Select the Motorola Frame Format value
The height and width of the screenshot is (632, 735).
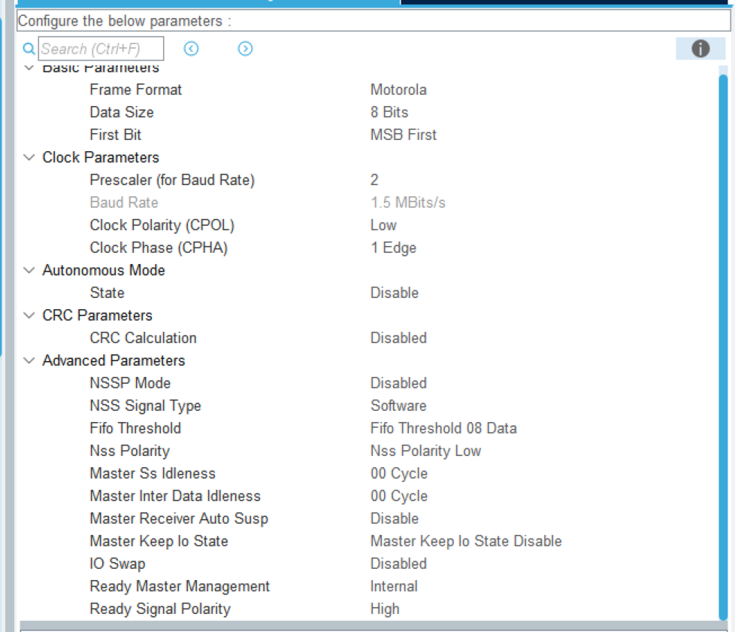pyautogui.click(x=398, y=90)
